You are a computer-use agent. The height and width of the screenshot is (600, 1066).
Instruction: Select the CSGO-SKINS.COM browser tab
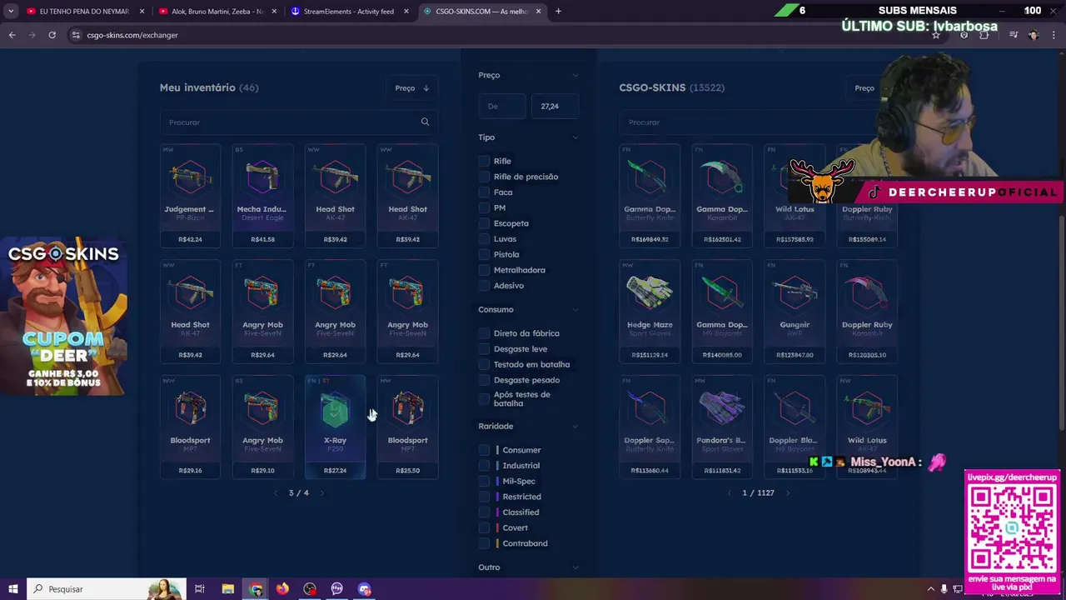point(481,12)
